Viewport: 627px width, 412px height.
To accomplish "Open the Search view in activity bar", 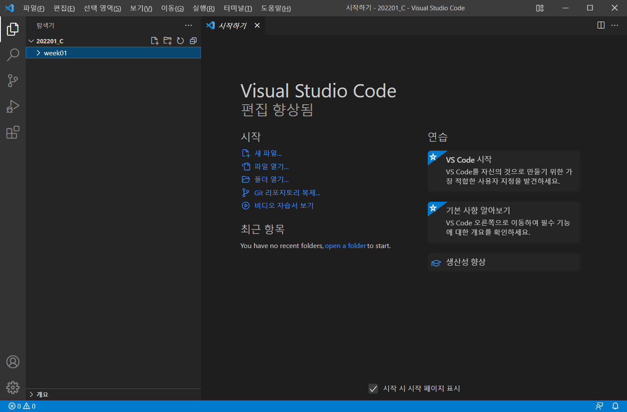I will (13, 55).
